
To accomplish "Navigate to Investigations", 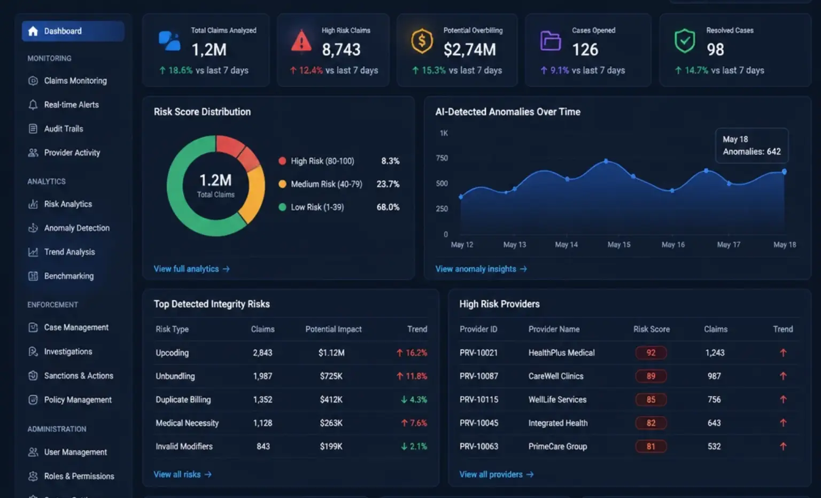I will coord(68,352).
